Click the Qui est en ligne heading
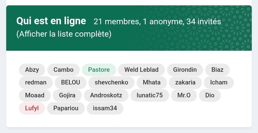This screenshot has width=258, height=133. (51, 21)
